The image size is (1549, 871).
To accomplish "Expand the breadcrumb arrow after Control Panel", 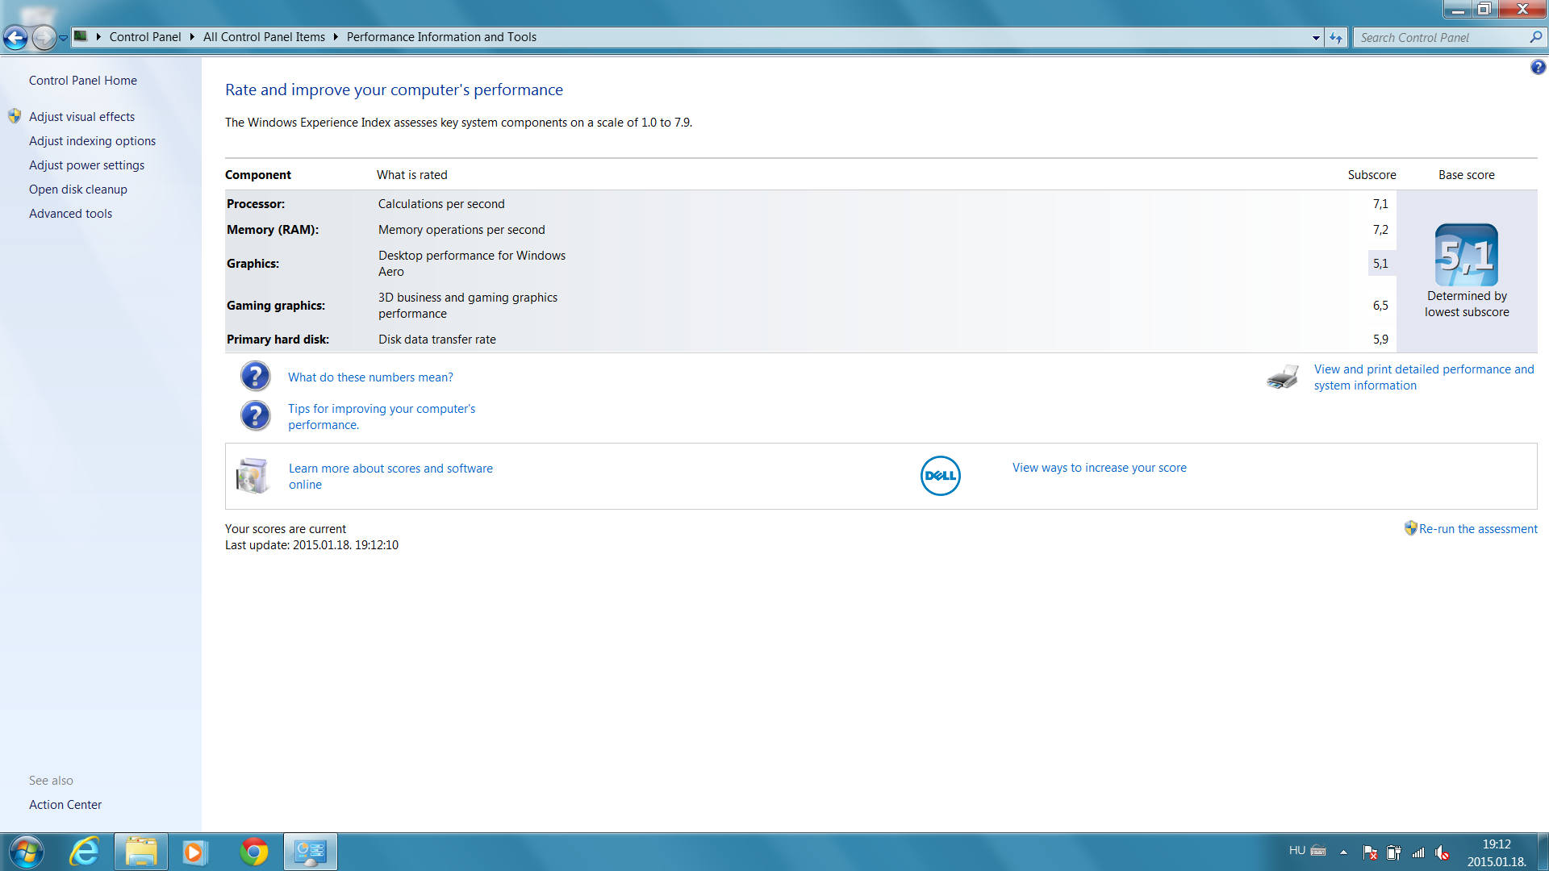I will coord(192,37).
